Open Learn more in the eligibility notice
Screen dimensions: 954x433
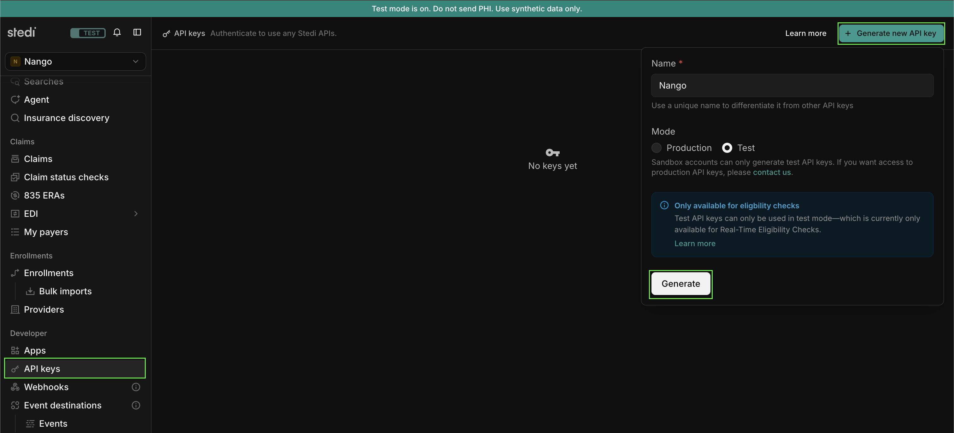(x=695, y=244)
